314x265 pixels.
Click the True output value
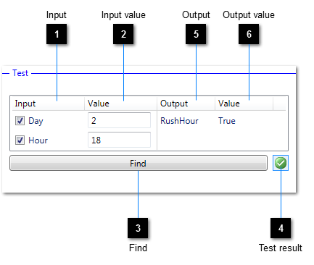coord(227,121)
